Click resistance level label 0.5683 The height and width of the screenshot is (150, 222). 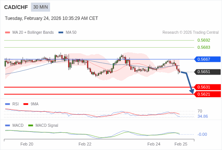tap(204, 47)
